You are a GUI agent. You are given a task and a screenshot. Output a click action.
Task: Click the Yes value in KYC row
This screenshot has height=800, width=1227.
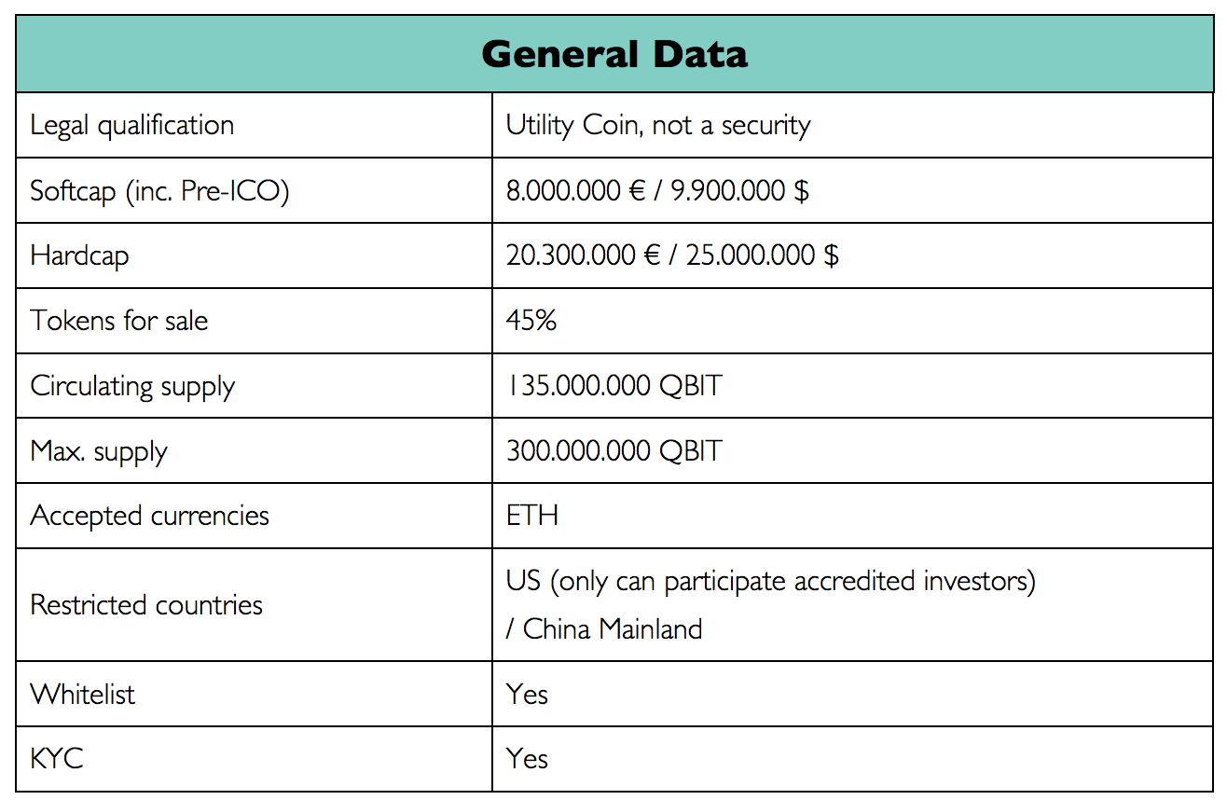pos(528,759)
